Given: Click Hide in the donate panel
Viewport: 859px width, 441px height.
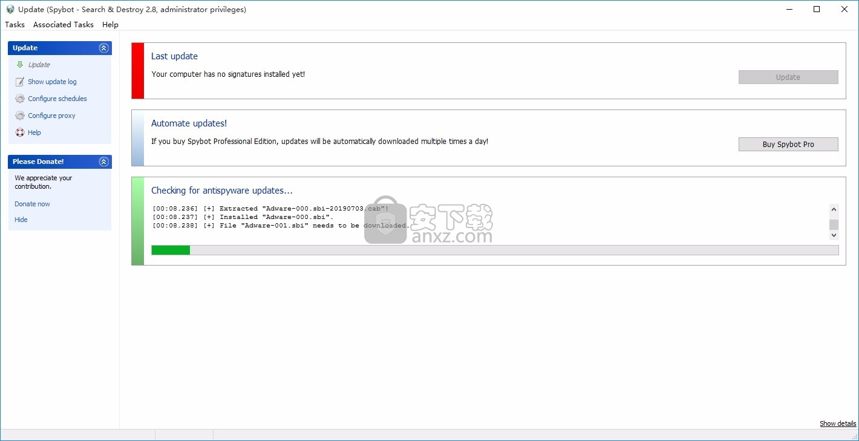Looking at the screenshot, I should click(21, 220).
